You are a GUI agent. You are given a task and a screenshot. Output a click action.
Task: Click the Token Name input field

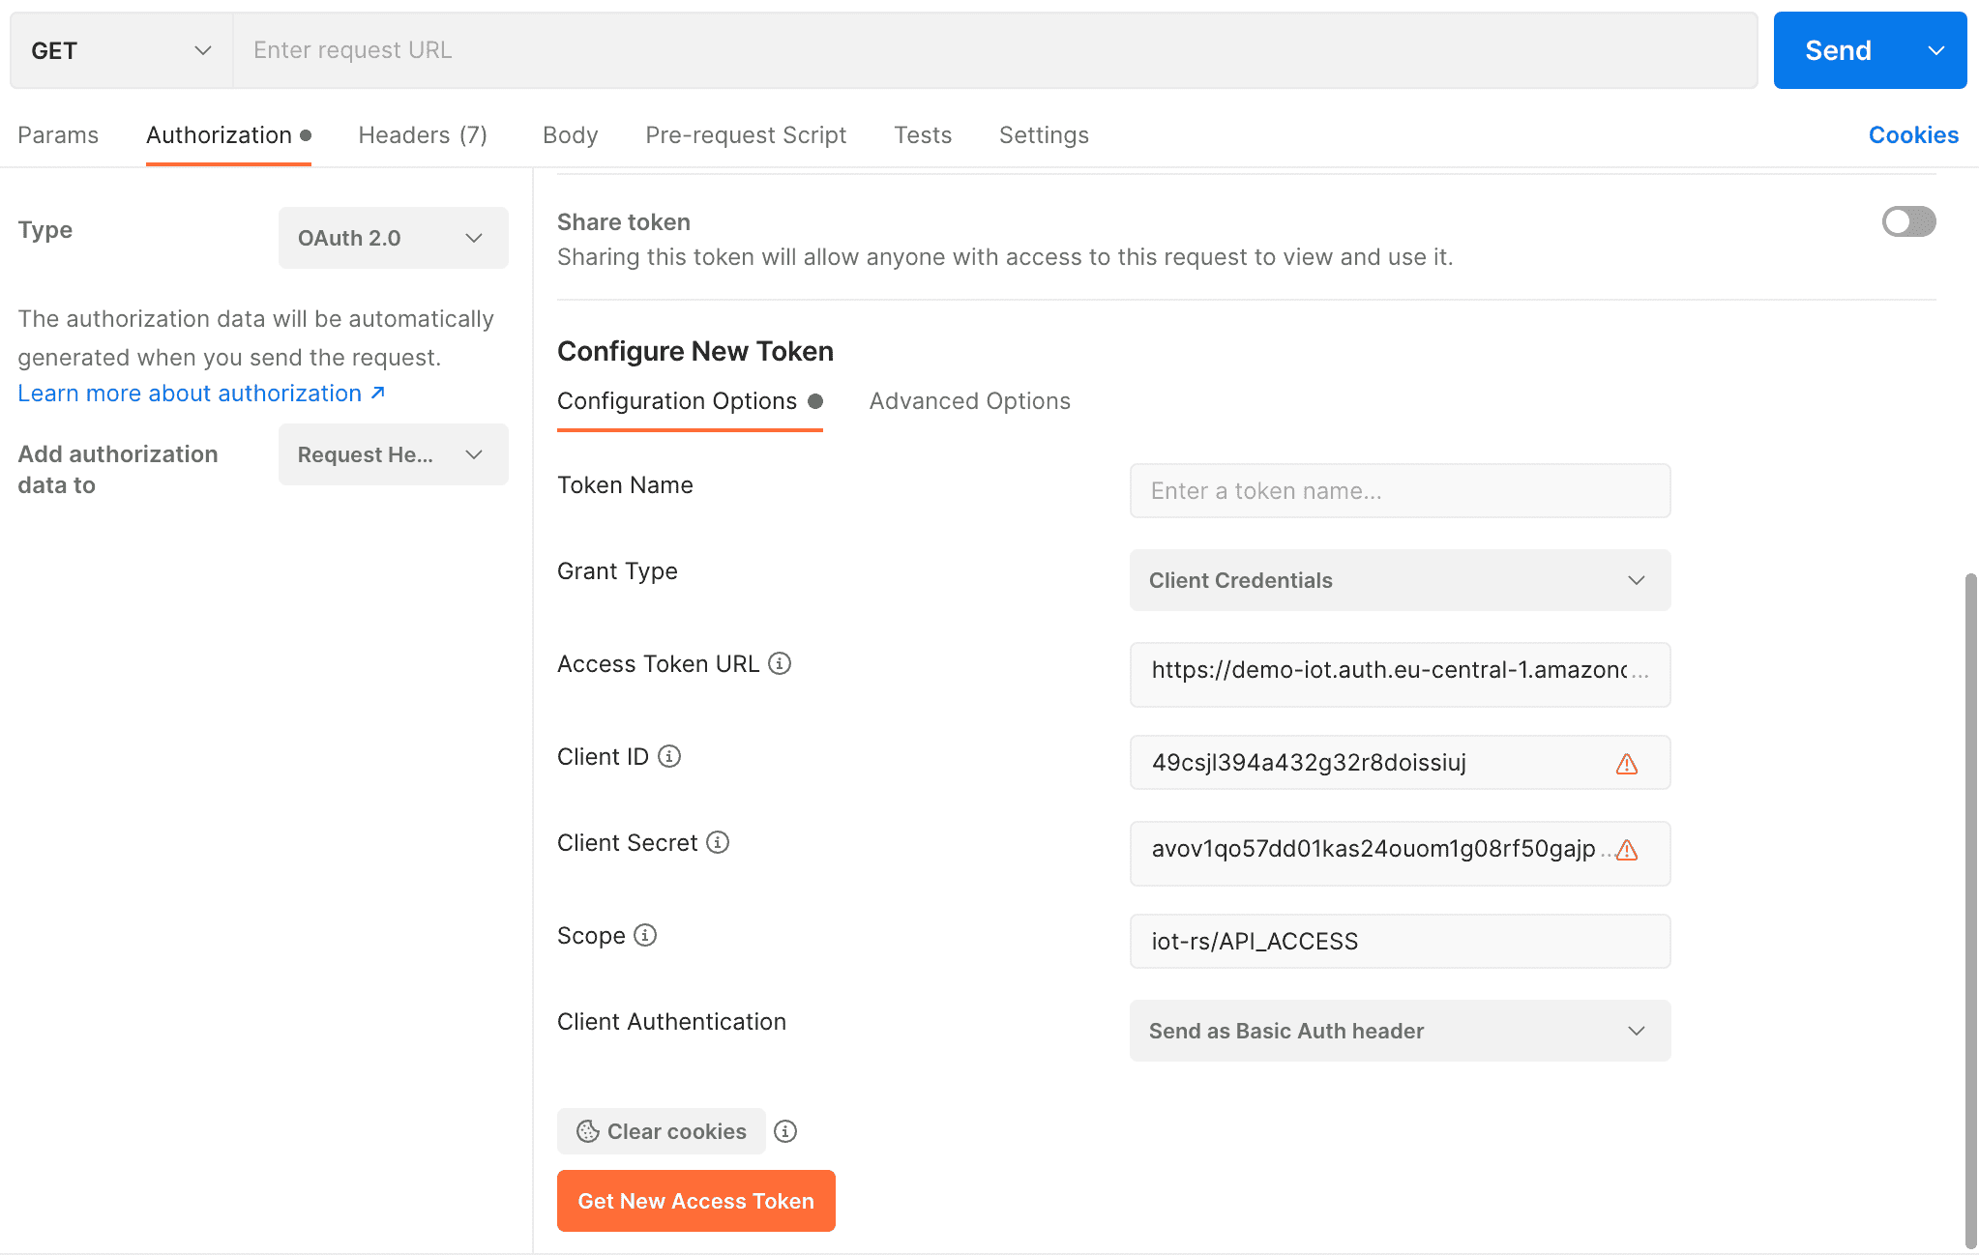(x=1400, y=491)
